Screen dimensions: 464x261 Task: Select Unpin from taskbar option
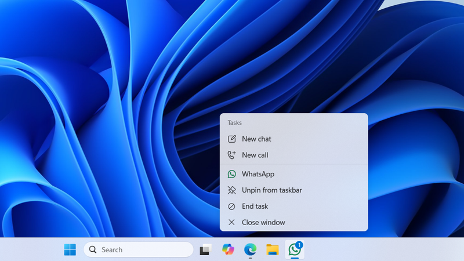tap(271, 190)
